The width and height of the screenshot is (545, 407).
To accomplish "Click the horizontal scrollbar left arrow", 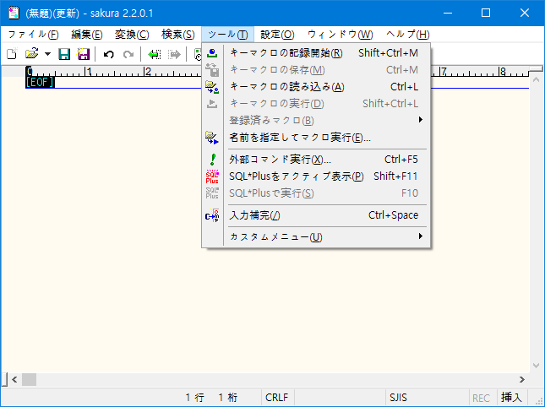I will click(14, 380).
